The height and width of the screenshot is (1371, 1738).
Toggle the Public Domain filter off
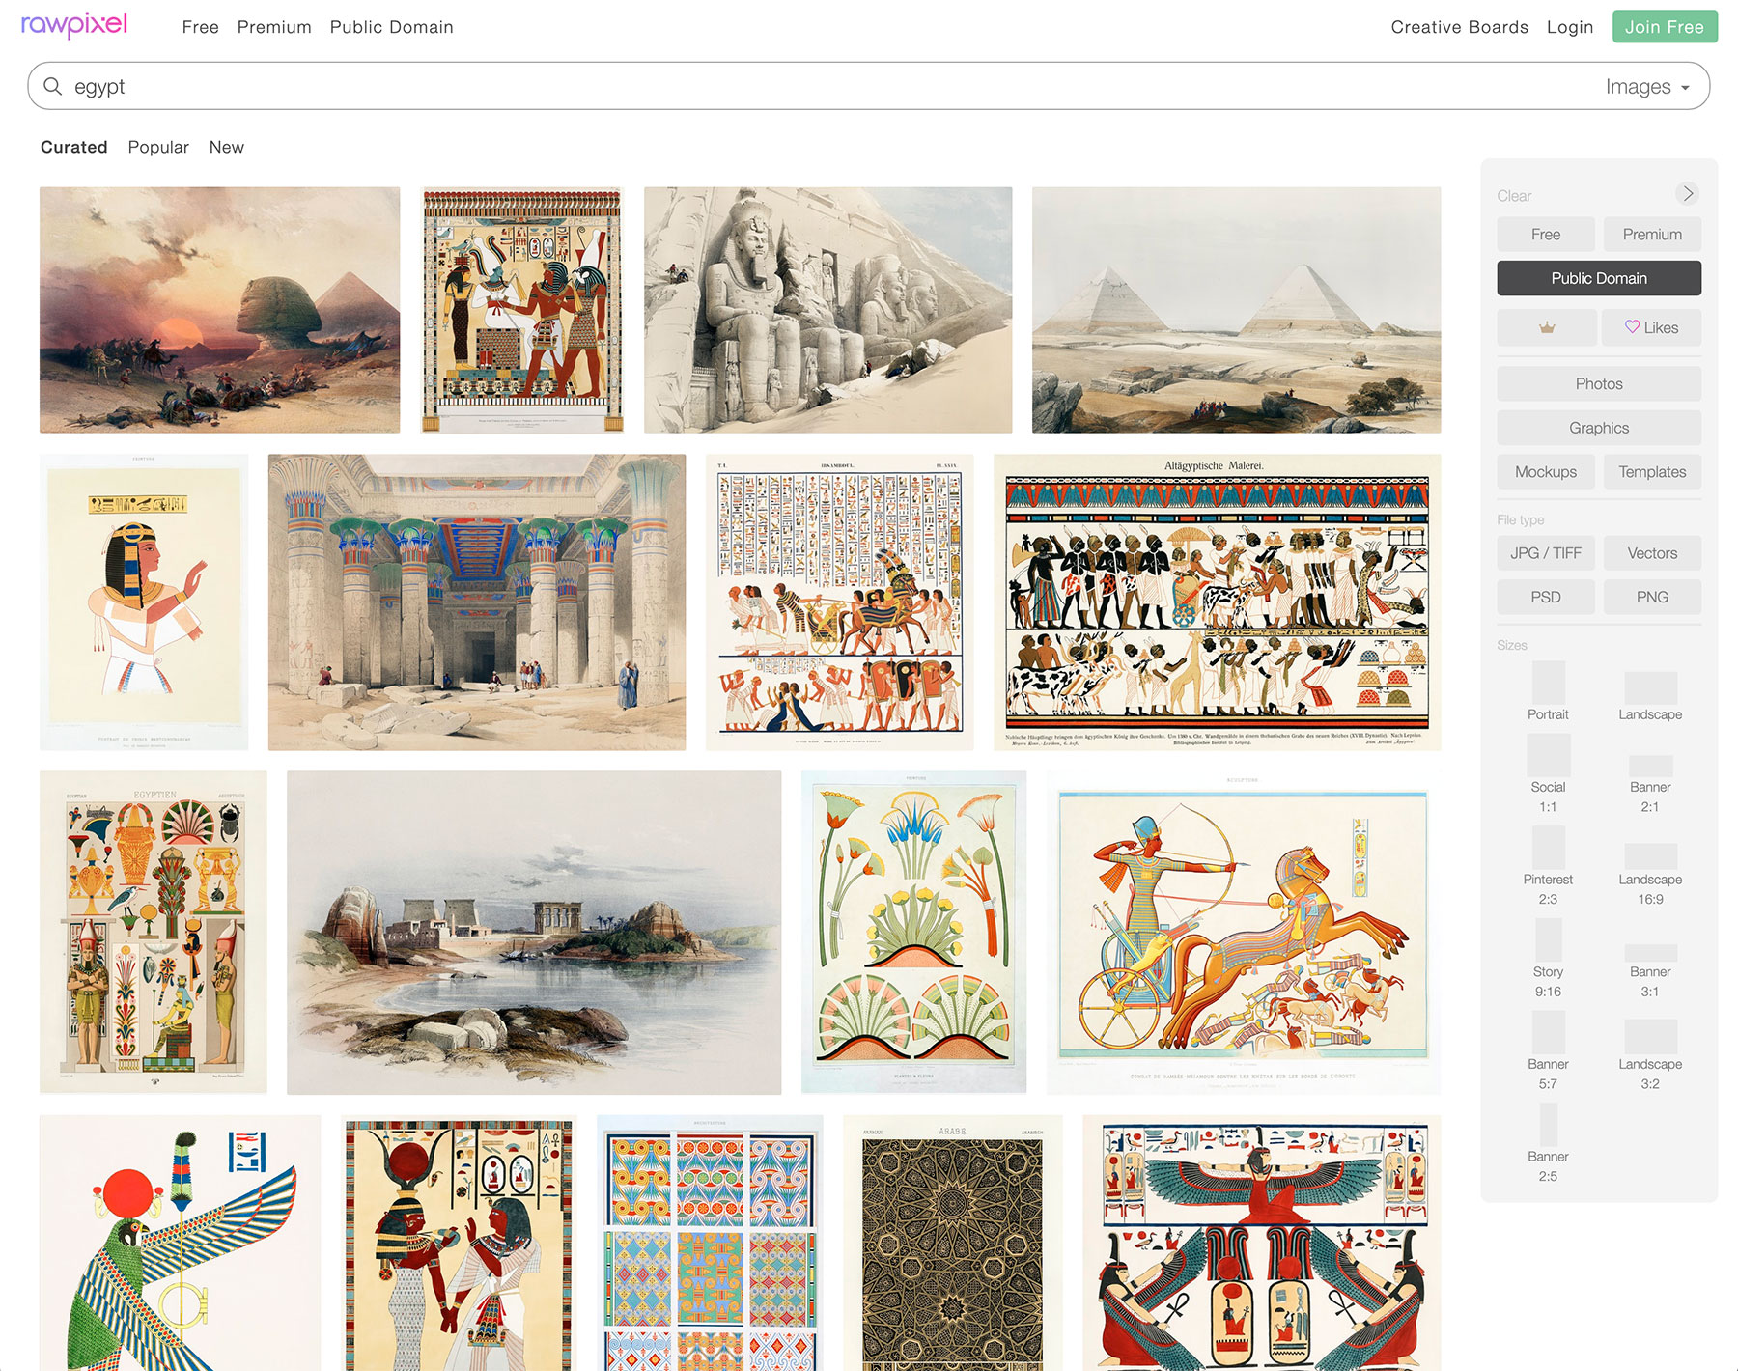click(x=1598, y=278)
